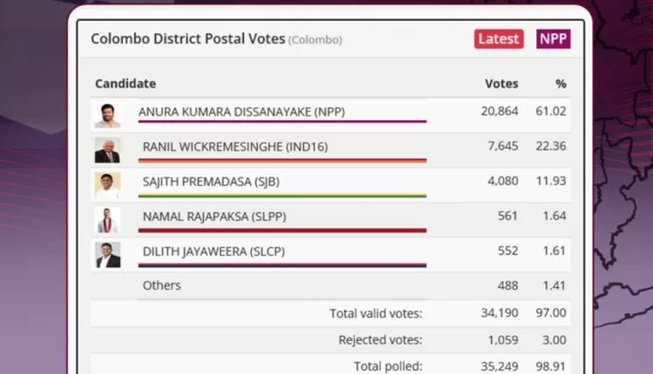Click Anura Kumara Dissanayake's candidate photo

click(107, 116)
